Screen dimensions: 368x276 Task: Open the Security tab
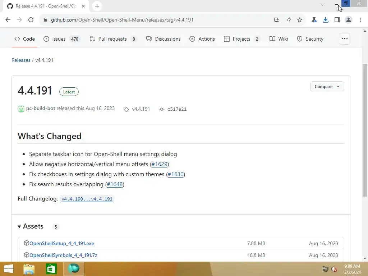click(310, 39)
